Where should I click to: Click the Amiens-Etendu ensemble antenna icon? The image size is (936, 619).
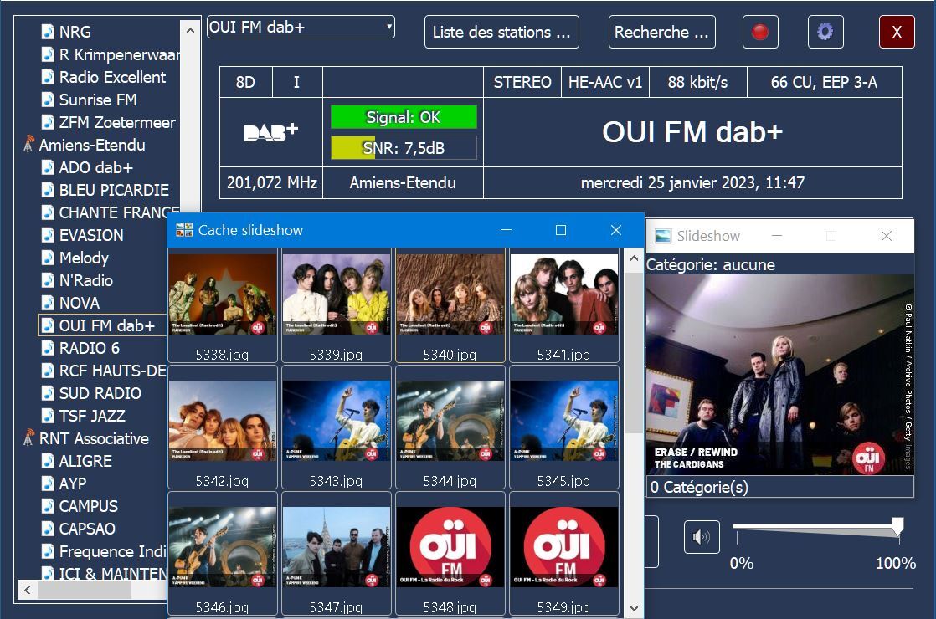(28, 145)
